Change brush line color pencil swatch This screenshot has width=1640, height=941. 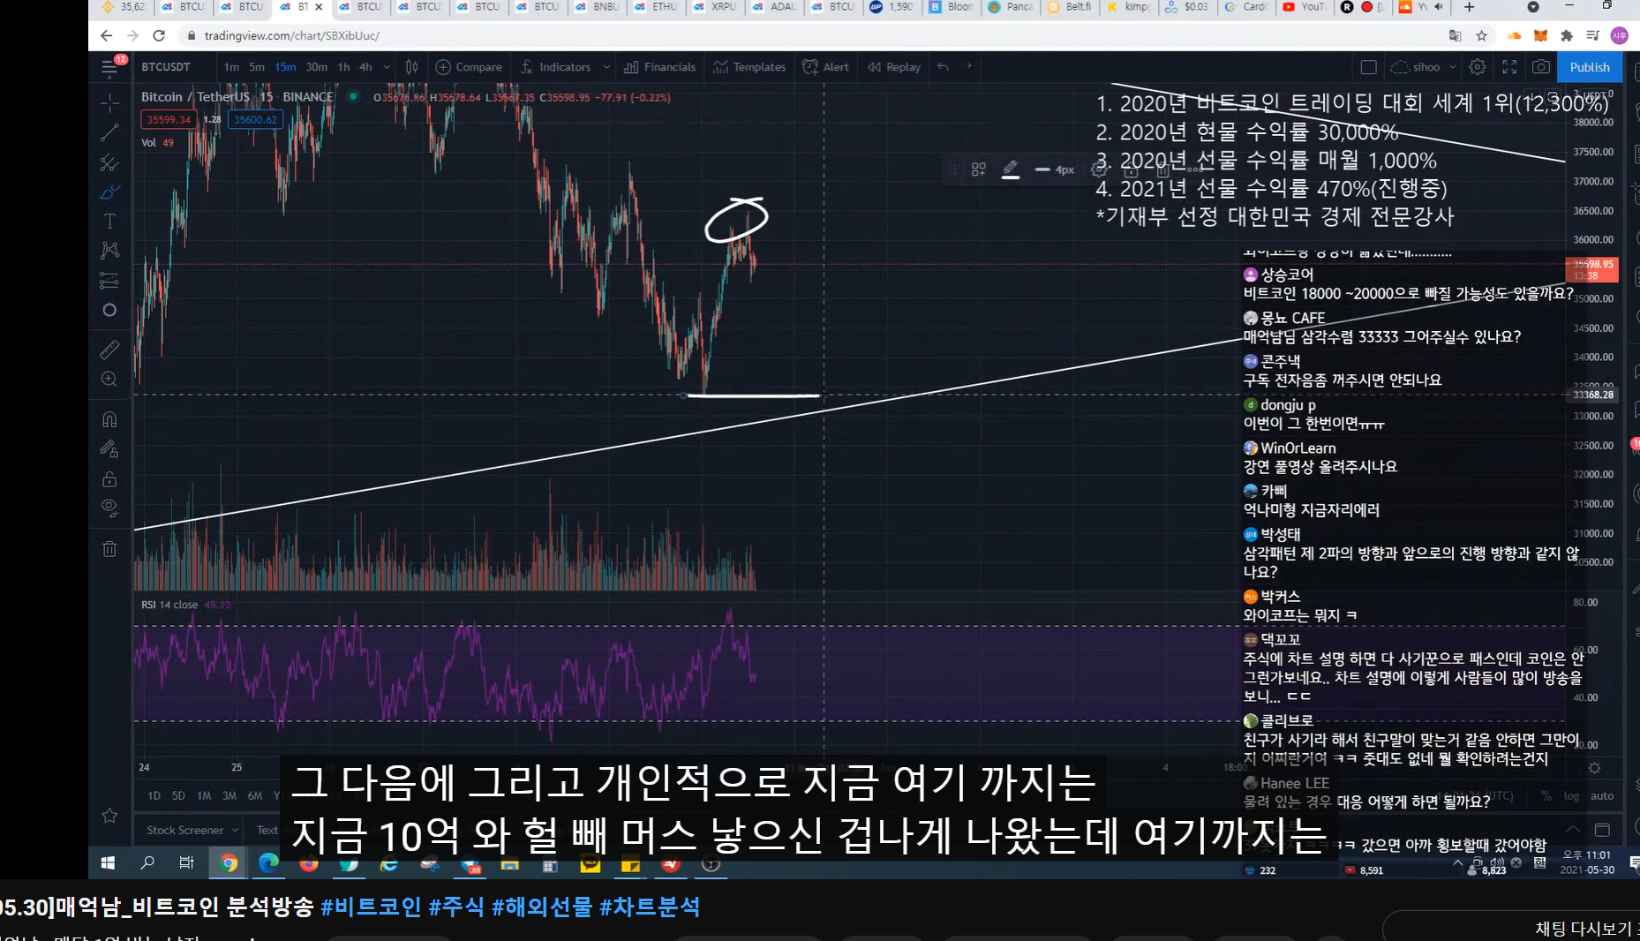[x=1011, y=169]
